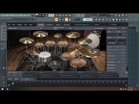Open the Track menu button

coord(10,79)
